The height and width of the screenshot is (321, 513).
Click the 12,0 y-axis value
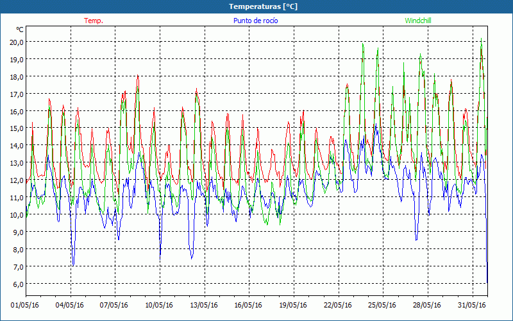17,180
